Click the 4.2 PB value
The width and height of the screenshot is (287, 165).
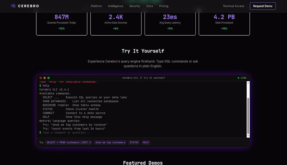click(x=224, y=17)
